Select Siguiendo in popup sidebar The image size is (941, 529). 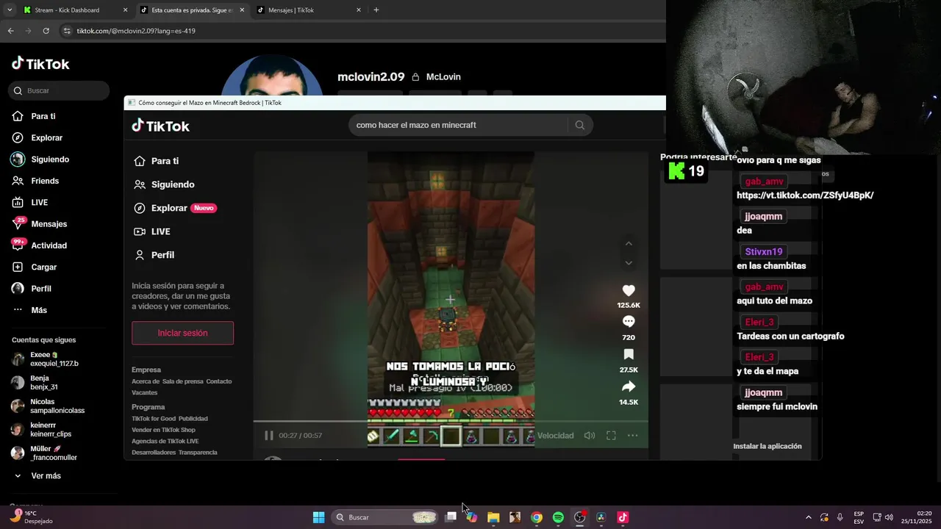point(165,184)
